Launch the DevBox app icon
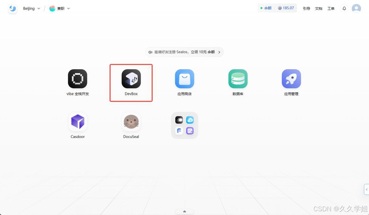This screenshot has height=215, width=369. (x=131, y=79)
